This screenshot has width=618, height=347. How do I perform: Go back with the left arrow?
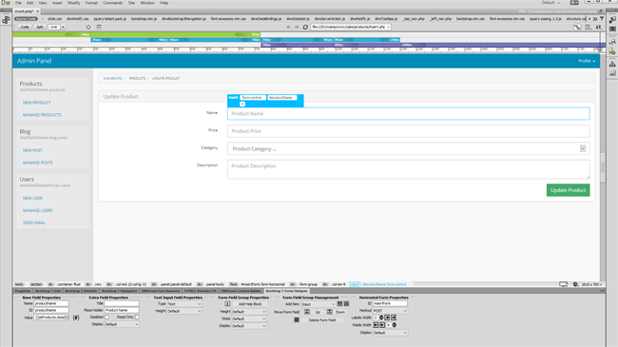tap(288, 27)
